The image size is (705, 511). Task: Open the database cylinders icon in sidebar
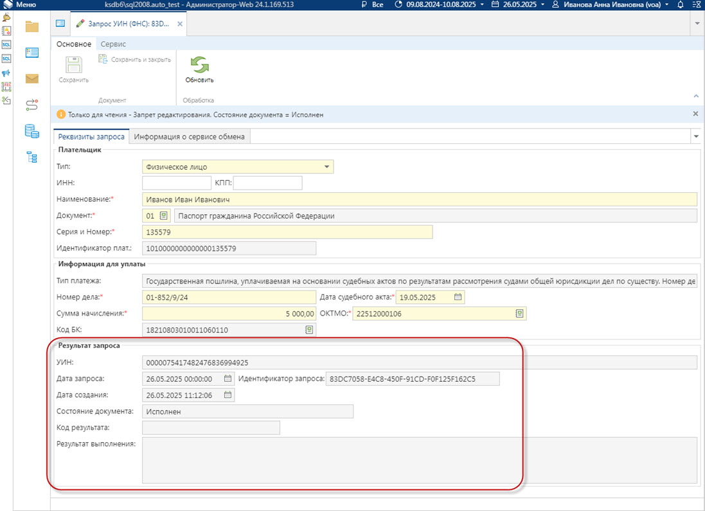tap(32, 131)
